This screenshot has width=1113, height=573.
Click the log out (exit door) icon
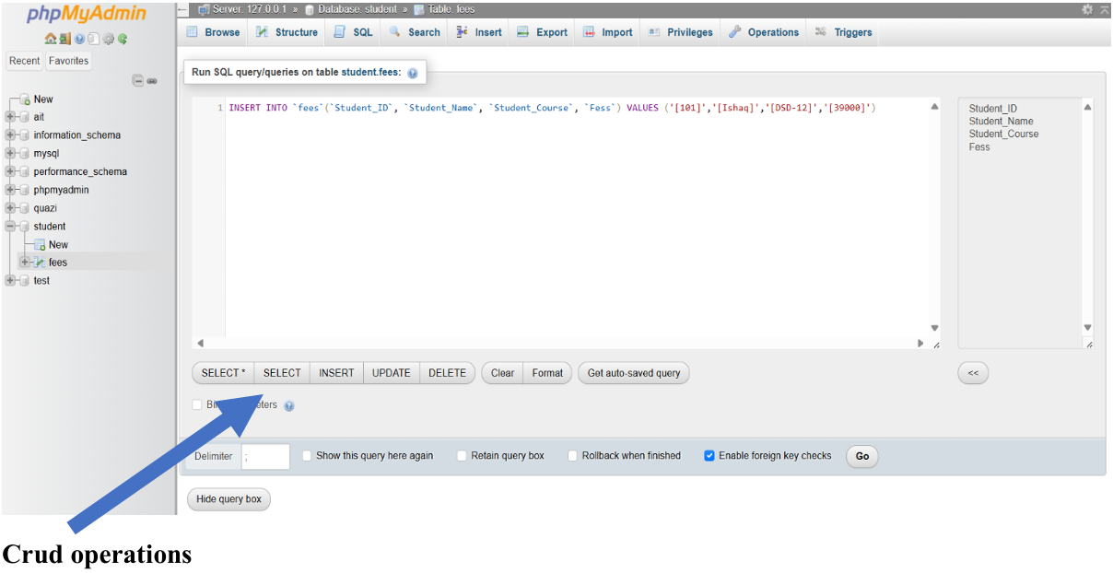coord(64,40)
